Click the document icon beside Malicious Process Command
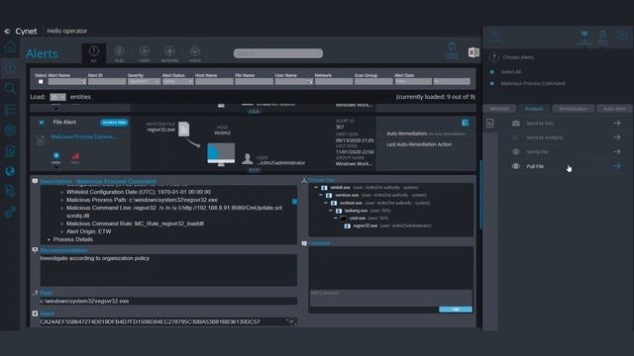634x356 pixels. [41, 140]
